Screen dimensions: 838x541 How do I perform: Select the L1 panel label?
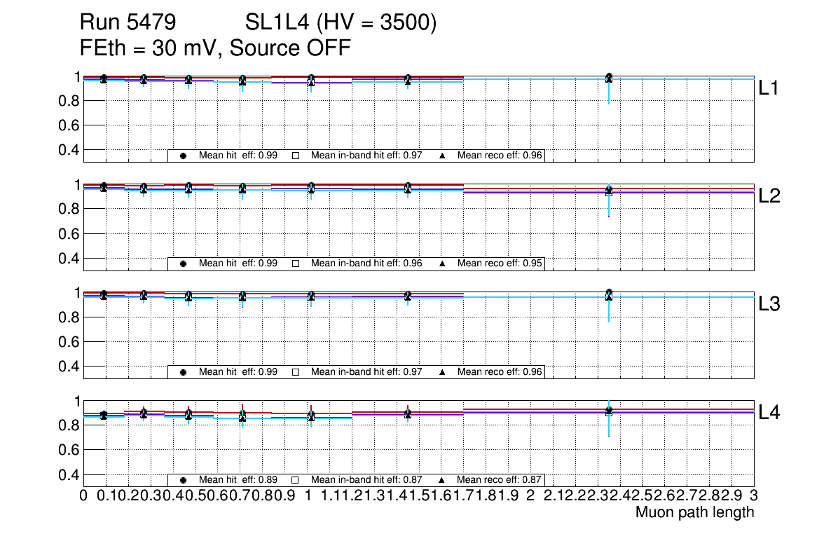point(769,88)
